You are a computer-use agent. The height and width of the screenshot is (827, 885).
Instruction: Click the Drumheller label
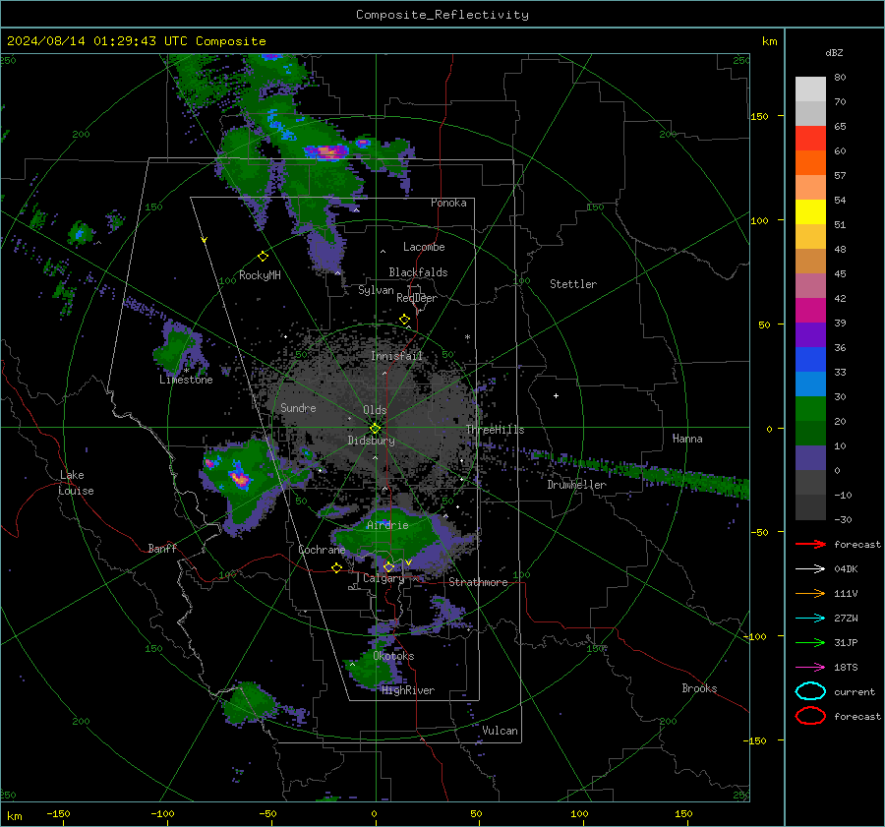click(576, 485)
